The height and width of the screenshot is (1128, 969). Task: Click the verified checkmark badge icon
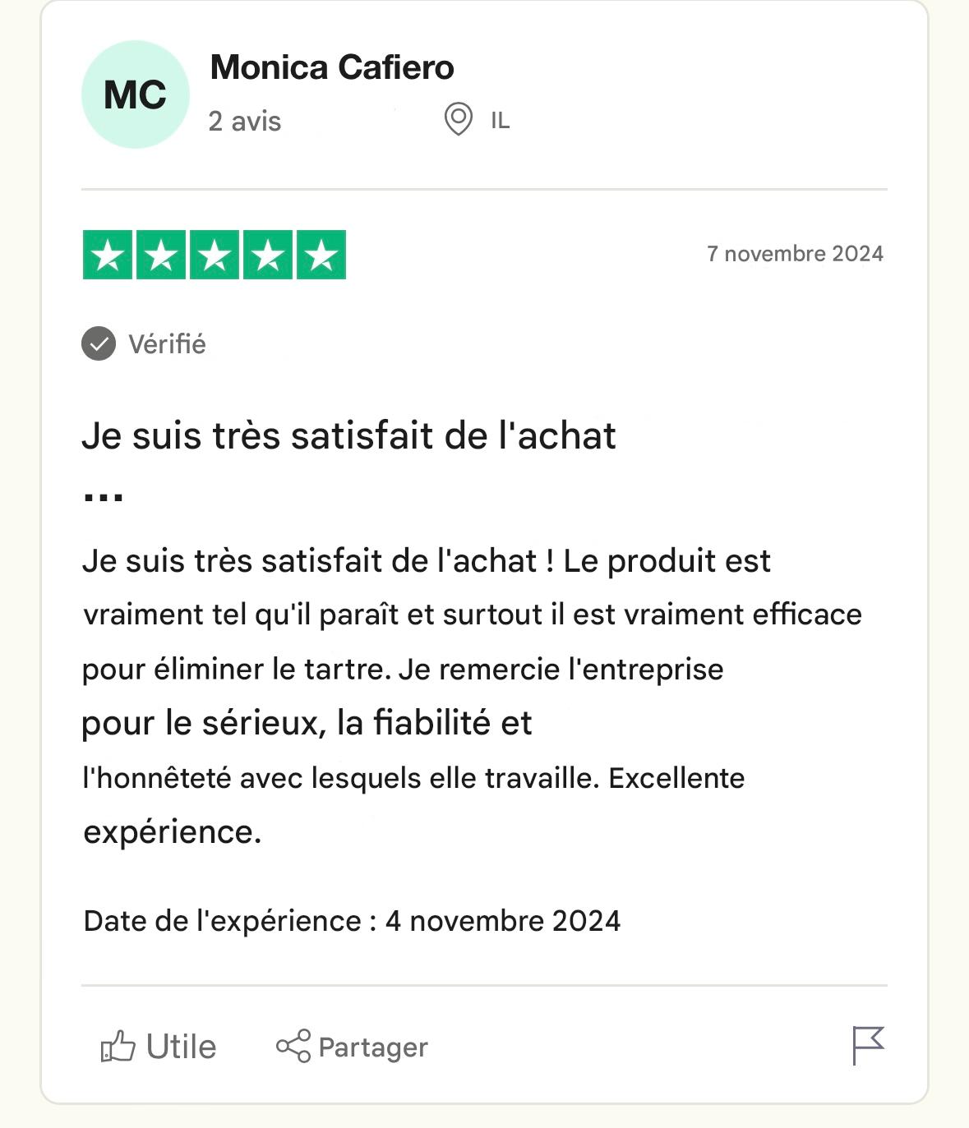[x=99, y=343]
